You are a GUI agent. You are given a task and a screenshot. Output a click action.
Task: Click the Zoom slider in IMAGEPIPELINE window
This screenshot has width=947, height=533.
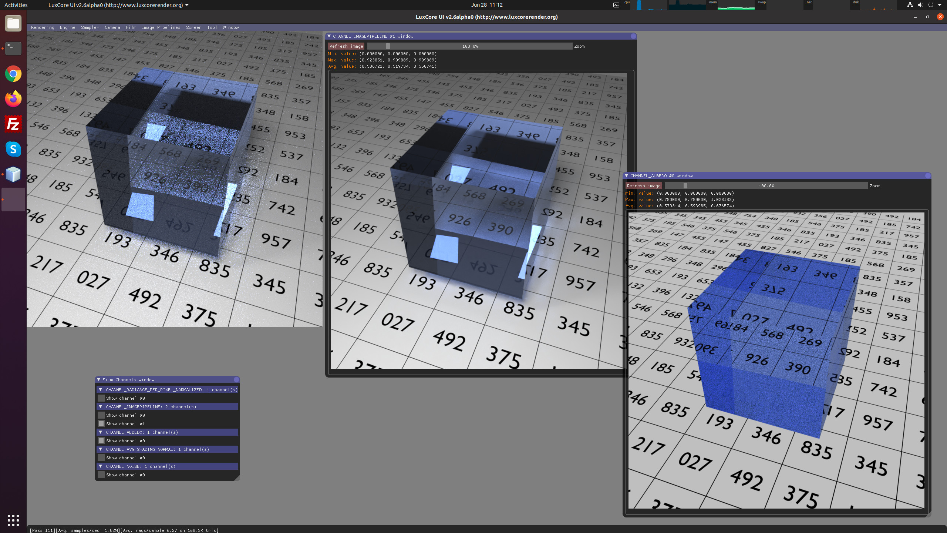click(470, 46)
